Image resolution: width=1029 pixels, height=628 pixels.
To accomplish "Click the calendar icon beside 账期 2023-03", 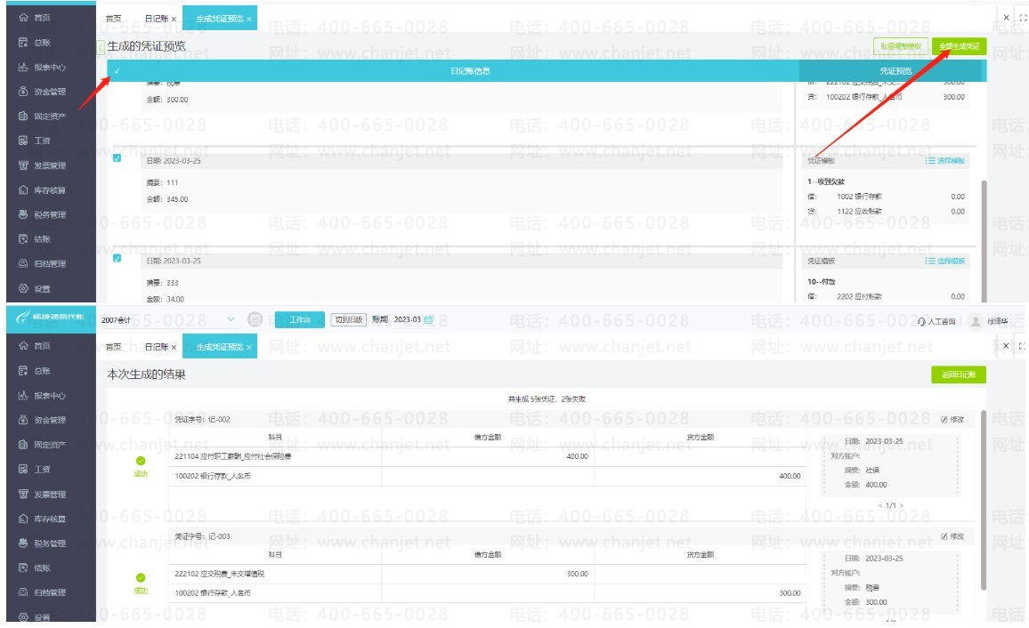I will (x=428, y=320).
